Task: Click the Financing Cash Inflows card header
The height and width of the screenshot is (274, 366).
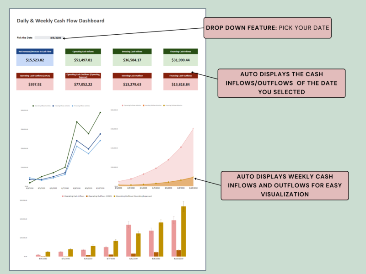Action: tap(181, 52)
